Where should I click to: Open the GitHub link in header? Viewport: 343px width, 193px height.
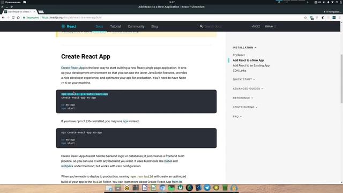coord(270,26)
